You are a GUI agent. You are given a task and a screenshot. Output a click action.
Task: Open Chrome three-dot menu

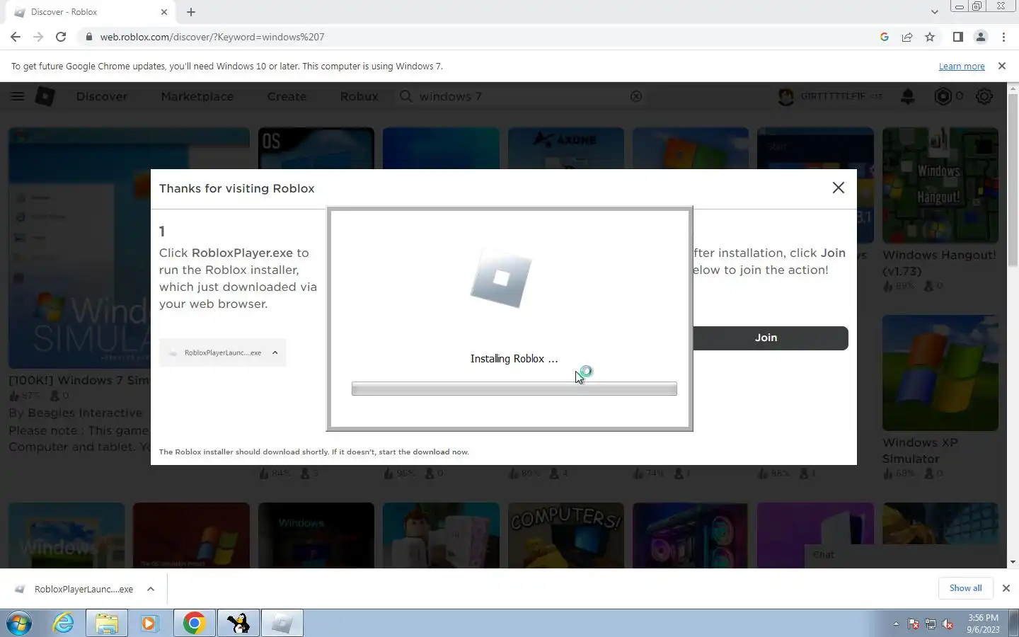point(1003,37)
